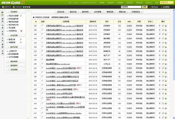Tick the checkbox for article row 428
Viewport: 175px width, 119px height.
pyautogui.click(x=42, y=64)
